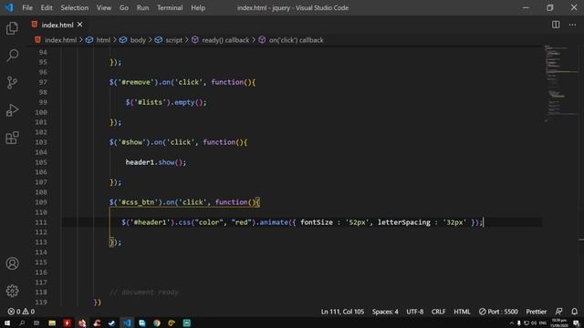Open Task View in the taskbar

pyautogui.click(x=36, y=323)
